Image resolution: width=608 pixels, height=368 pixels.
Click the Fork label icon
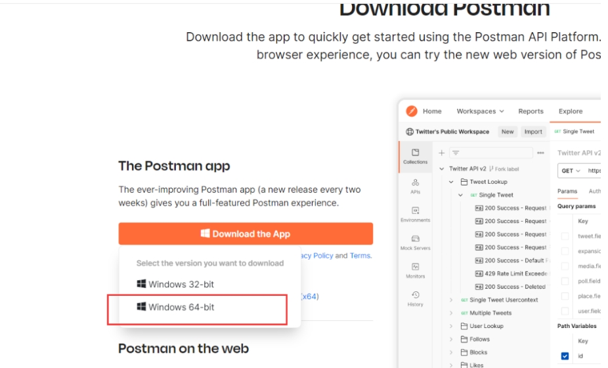[x=491, y=169]
